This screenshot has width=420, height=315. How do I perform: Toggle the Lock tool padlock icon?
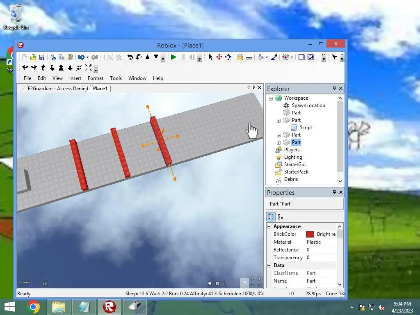(x=240, y=57)
